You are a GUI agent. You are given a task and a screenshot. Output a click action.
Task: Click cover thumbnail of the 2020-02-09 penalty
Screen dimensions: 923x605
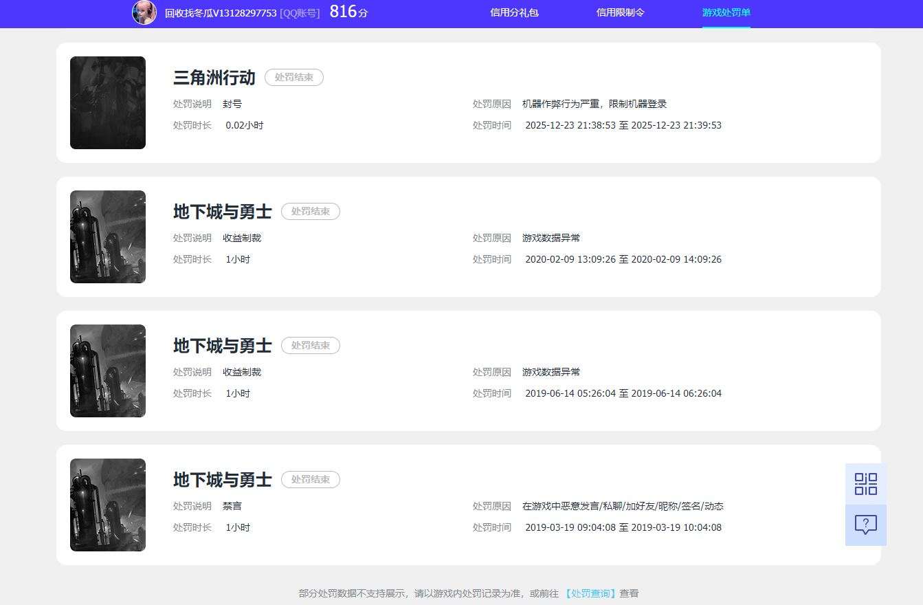pos(108,236)
